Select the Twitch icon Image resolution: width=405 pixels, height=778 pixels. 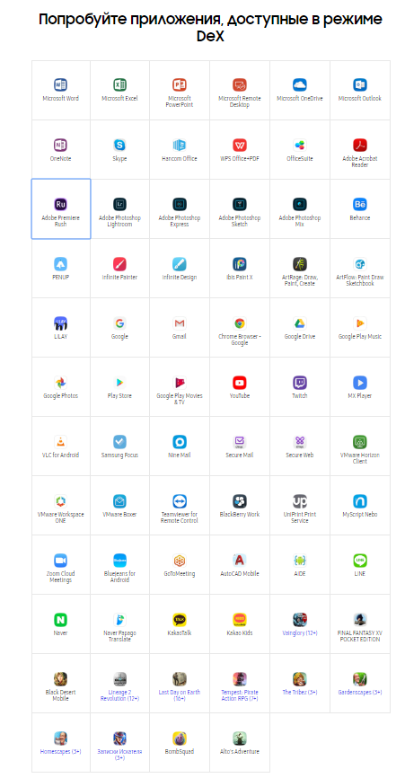[x=299, y=383]
